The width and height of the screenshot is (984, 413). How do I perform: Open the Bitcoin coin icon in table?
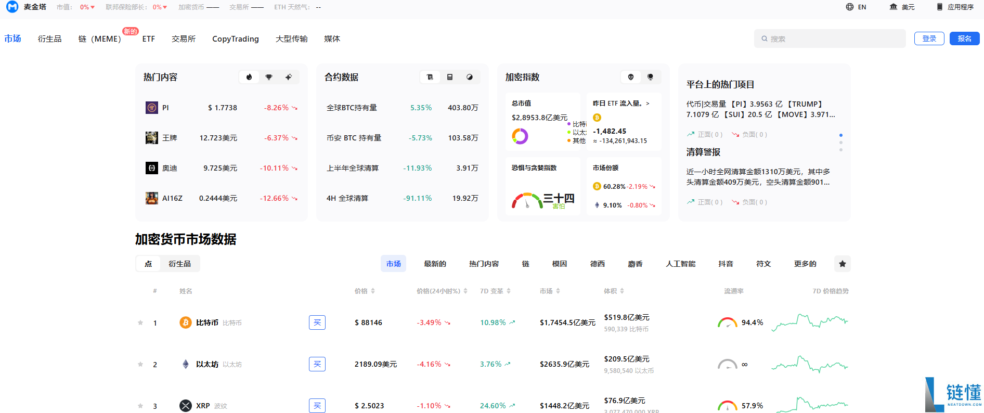pyautogui.click(x=186, y=322)
